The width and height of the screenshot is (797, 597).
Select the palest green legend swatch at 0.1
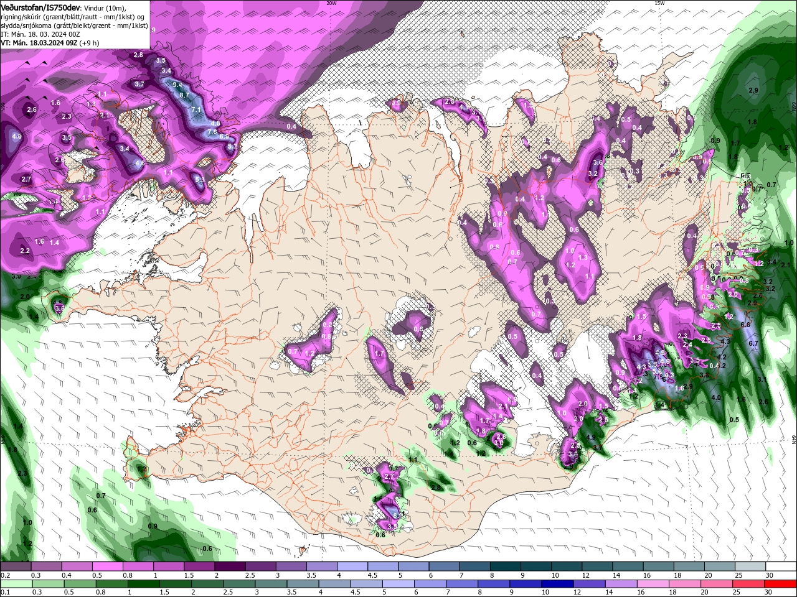point(16,584)
